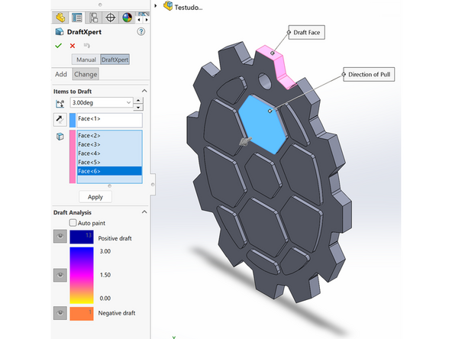Select Face<3> in draft faces list
This screenshot has width=452, height=339.
coord(109,144)
